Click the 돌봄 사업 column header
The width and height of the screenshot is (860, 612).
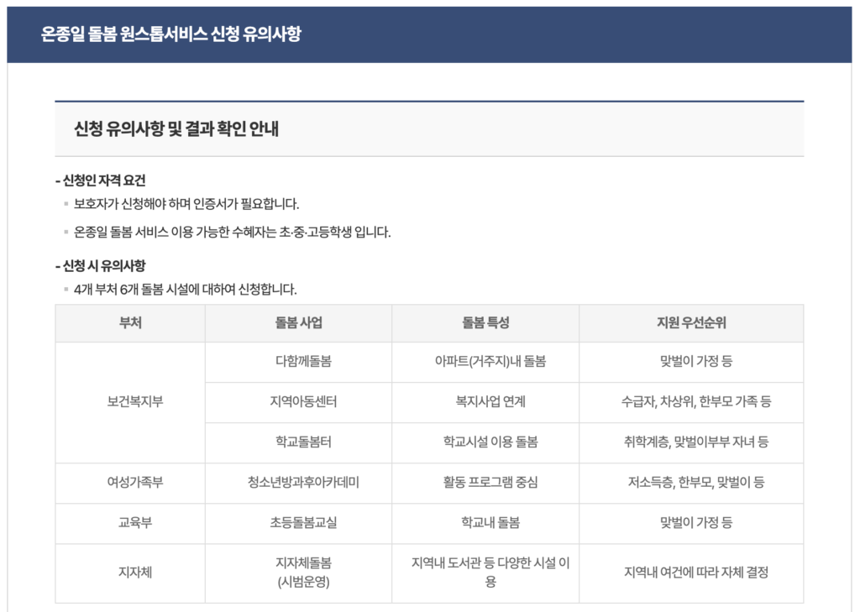pos(298,323)
